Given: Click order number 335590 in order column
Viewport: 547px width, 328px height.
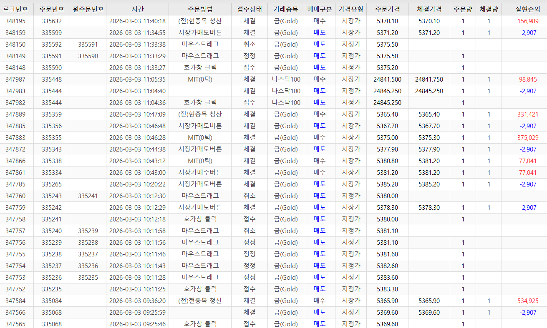Looking at the screenshot, I should click(52, 68).
